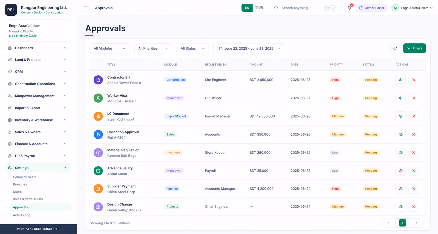
Task: Click the AI user avatar
Action: [x=395, y=8]
